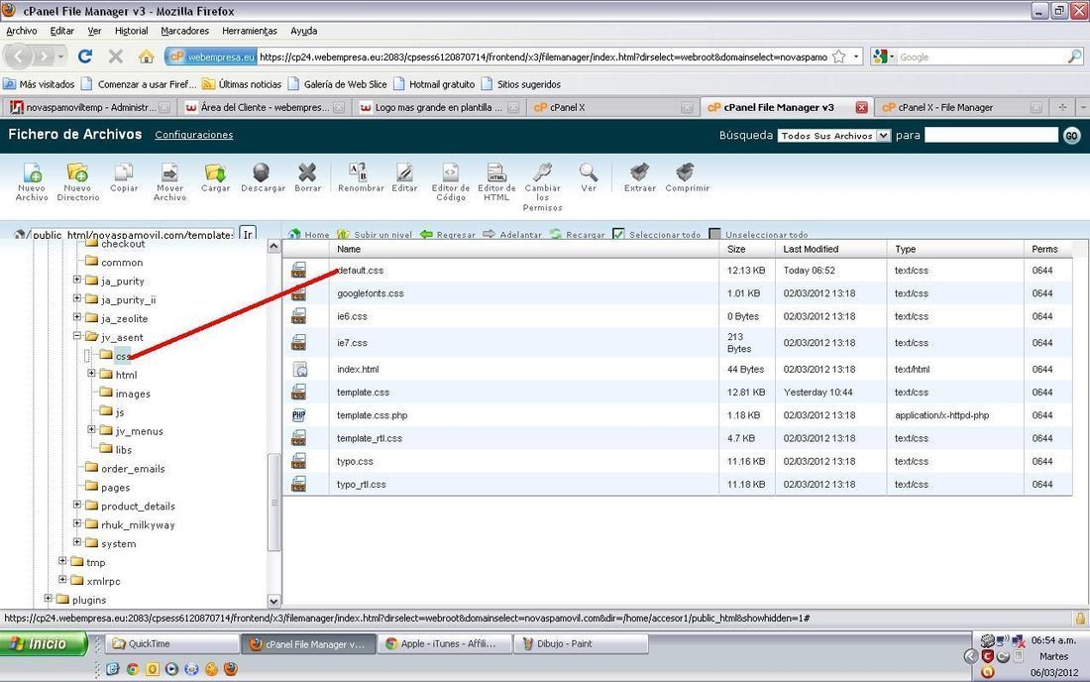This screenshot has width=1090, height=682.
Task: Click the PHP icon of template.css.php
Action: pyautogui.click(x=299, y=415)
